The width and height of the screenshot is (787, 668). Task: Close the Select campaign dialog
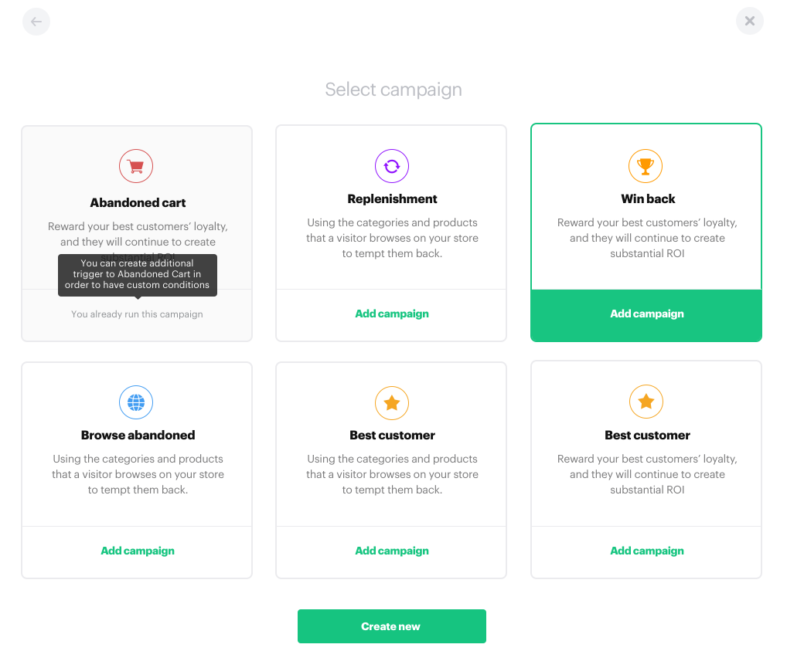[749, 22]
